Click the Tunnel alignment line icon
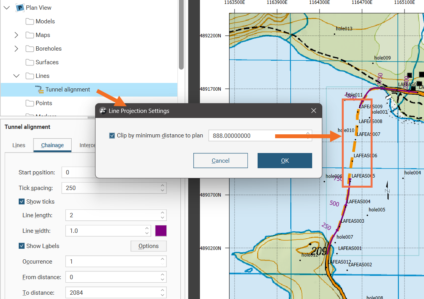The image size is (424, 299). point(39,90)
